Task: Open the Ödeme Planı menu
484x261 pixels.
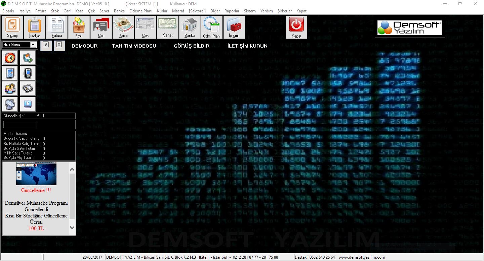Action: click(x=140, y=11)
